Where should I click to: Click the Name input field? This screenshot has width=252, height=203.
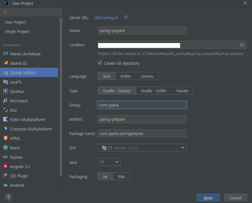[x=142, y=30]
